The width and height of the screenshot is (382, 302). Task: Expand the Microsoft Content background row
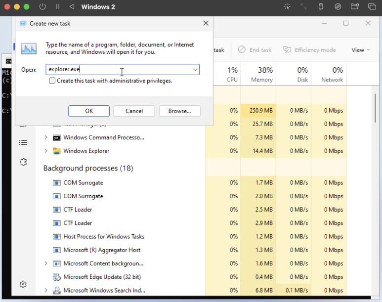pos(46,263)
